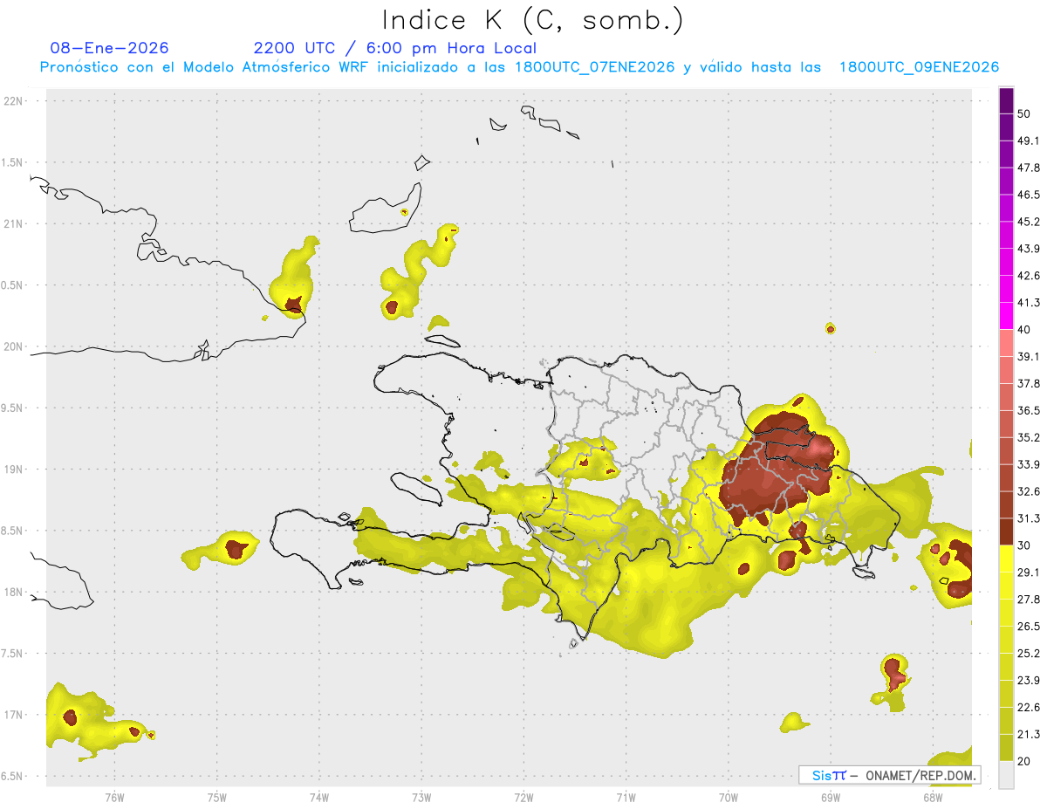Click the color bar value "42.6"
Image resolution: width=1047 pixels, height=809 pixels.
[x=1029, y=276]
